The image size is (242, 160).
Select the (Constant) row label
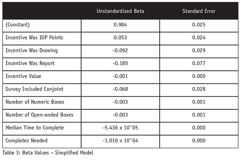[x=18, y=25]
